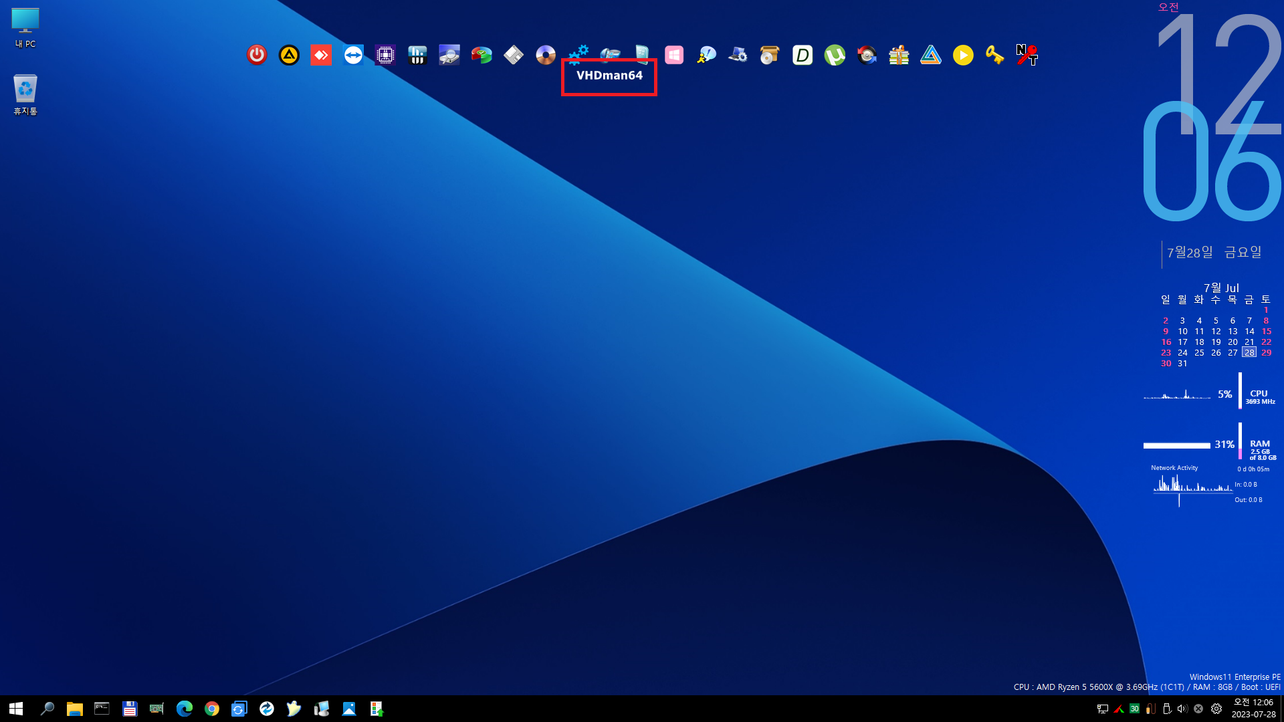Click the taskbar clock showing 12:06
The height and width of the screenshot is (722, 1284).
pyautogui.click(x=1253, y=709)
